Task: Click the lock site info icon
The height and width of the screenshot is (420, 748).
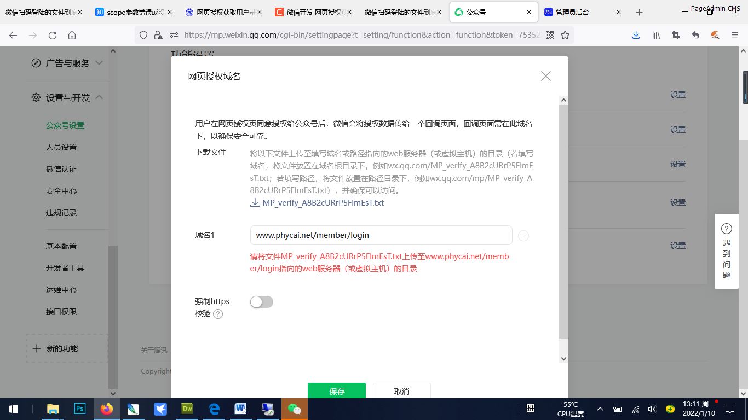Action: (158, 35)
